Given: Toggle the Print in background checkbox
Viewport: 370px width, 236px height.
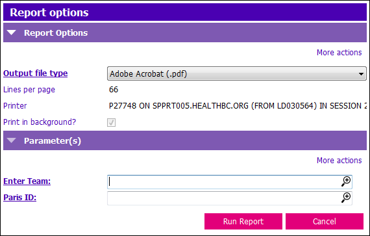Looking at the screenshot, I should [111, 122].
